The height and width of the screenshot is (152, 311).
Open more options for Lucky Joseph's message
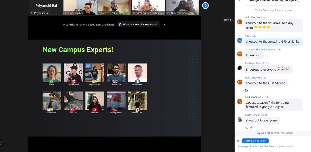click(x=257, y=128)
